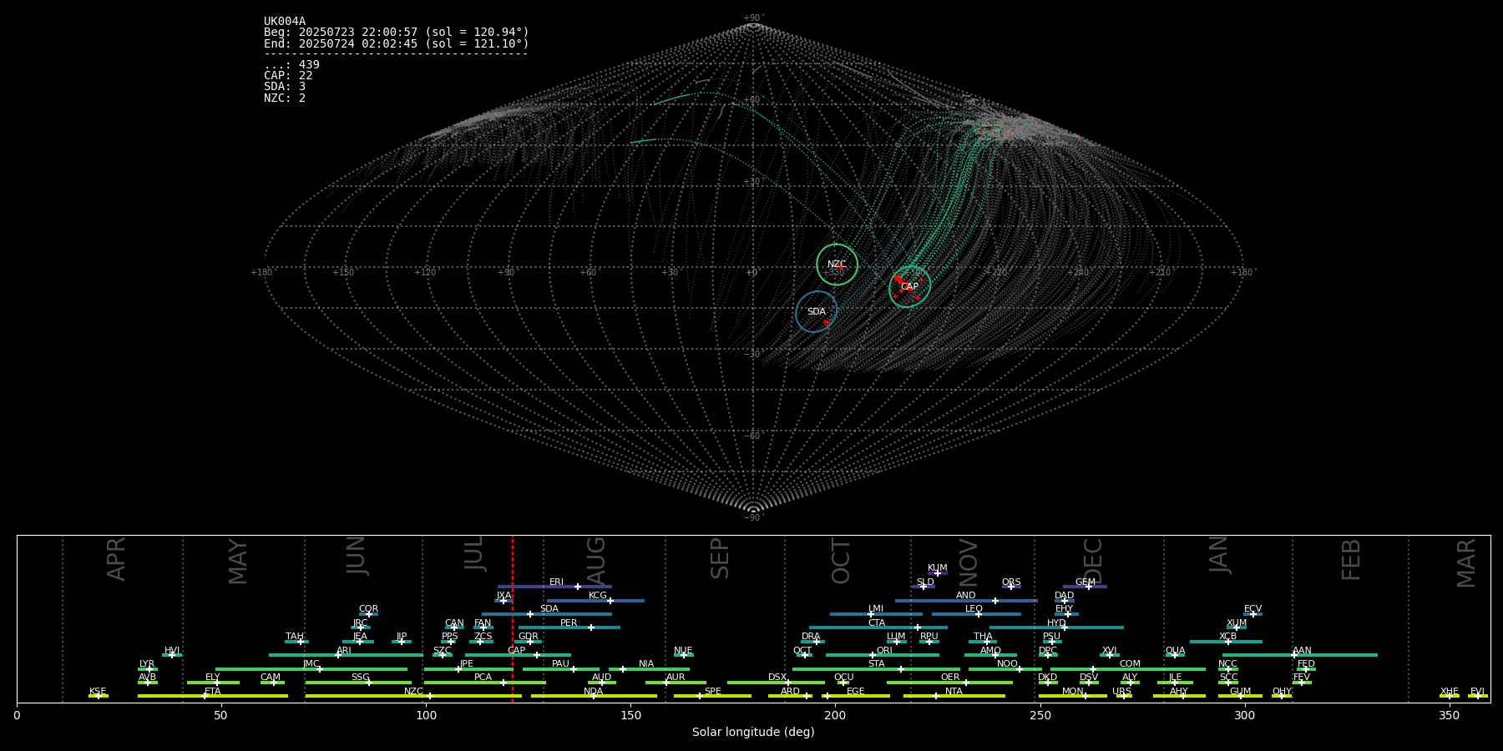Click the MON shower bar in the timeline
This screenshot has width=1503, height=751.
1073,696
